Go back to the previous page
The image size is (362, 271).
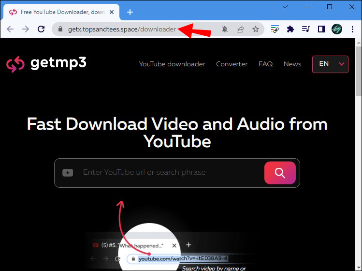point(10,29)
